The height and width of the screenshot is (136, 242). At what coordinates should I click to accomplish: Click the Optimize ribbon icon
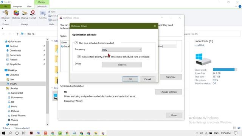pos(16,14)
